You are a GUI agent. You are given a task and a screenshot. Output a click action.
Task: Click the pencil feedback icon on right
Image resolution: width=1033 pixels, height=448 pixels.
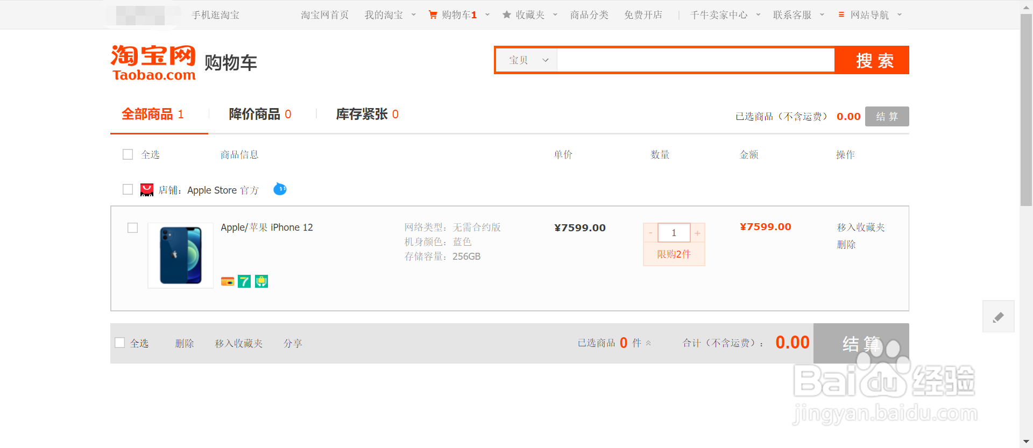coord(999,317)
